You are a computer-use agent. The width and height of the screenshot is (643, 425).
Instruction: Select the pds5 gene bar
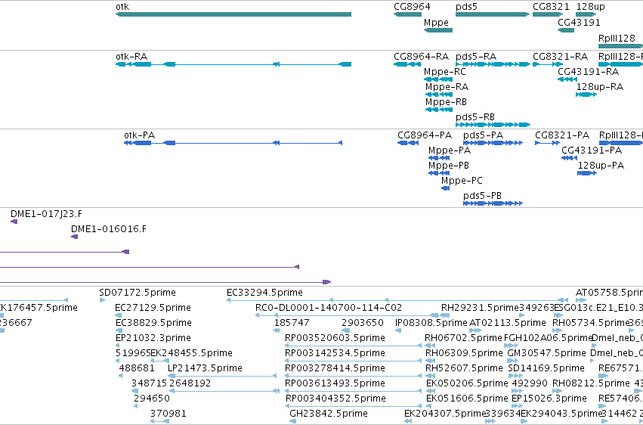[x=493, y=14]
